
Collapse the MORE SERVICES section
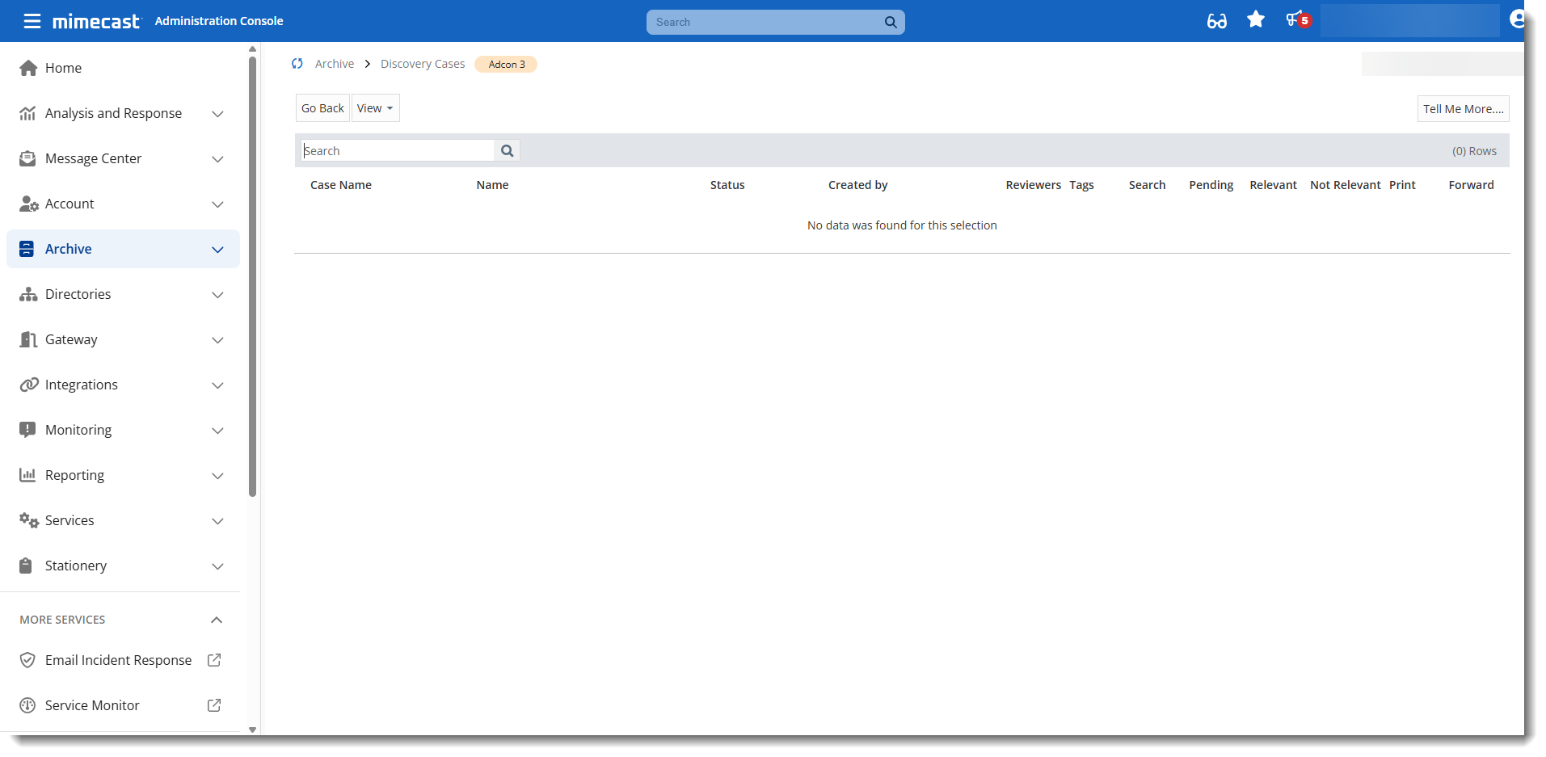point(216,620)
